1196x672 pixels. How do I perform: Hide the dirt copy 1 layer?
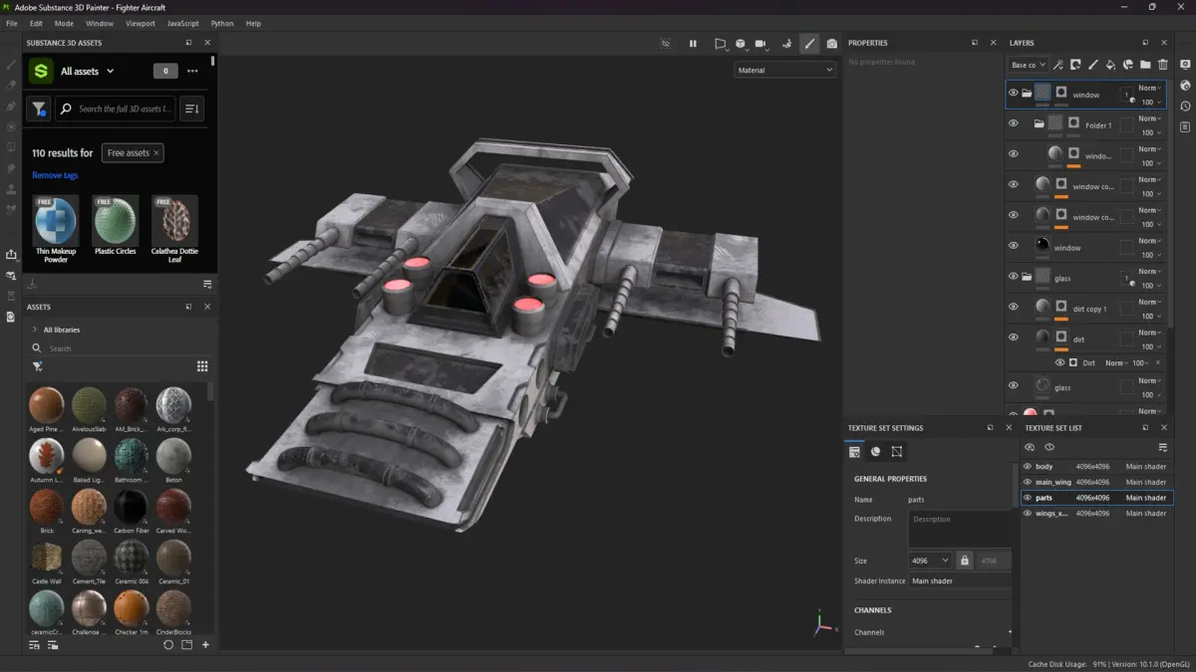point(1013,307)
